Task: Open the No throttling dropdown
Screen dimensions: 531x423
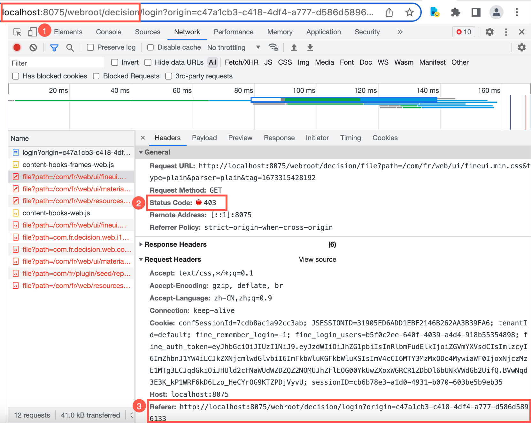Action: pyautogui.click(x=234, y=47)
